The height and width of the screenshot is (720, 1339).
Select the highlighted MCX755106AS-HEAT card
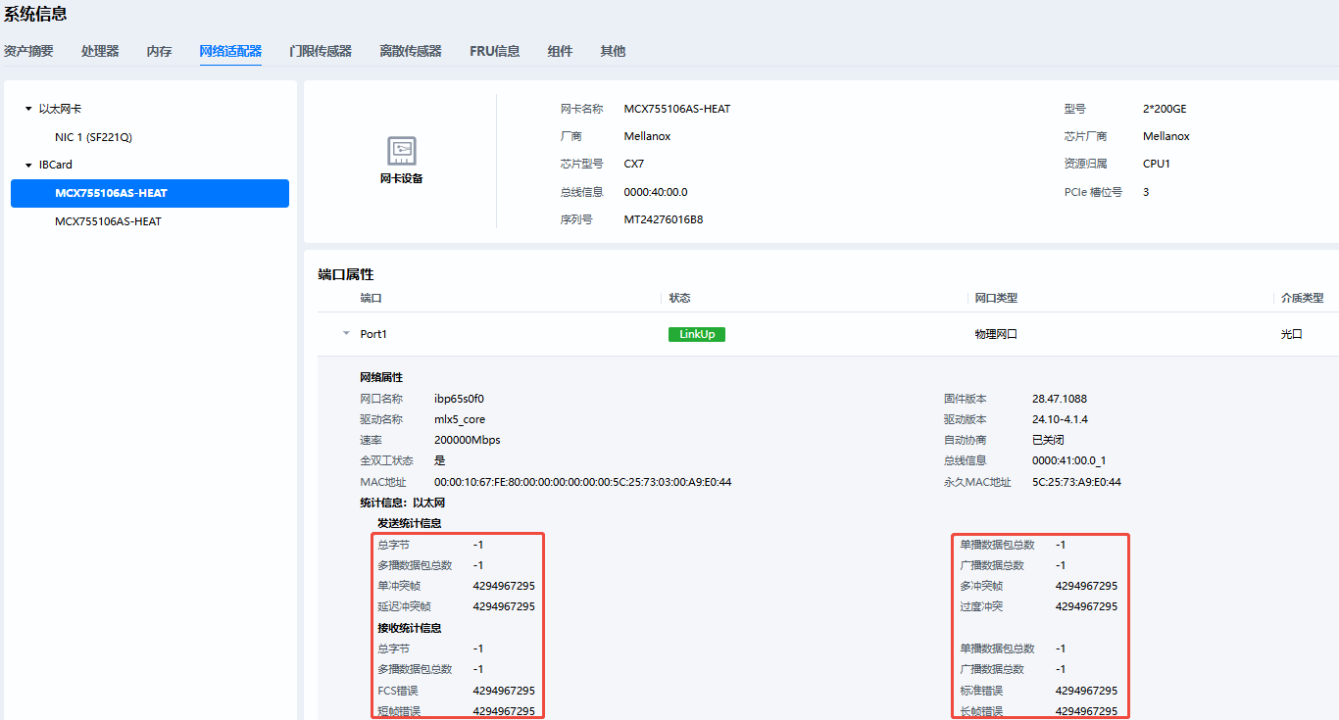click(x=111, y=193)
